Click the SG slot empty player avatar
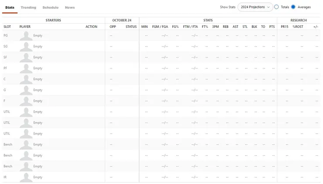 [x=26, y=47]
